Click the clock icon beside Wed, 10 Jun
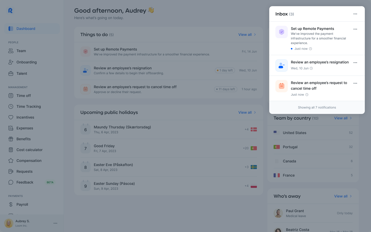The image size is (371, 232). click(311, 68)
